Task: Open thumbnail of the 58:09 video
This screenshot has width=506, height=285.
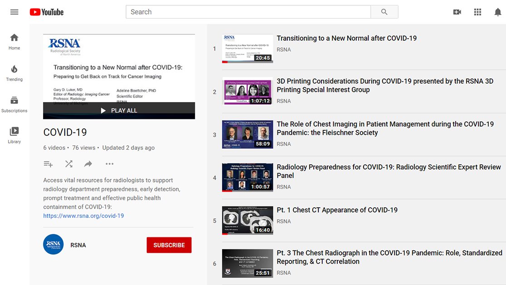Action: [248, 134]
